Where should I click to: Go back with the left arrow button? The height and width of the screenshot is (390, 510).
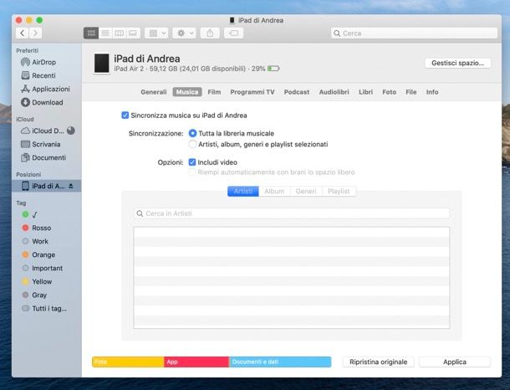coord(22,33)
